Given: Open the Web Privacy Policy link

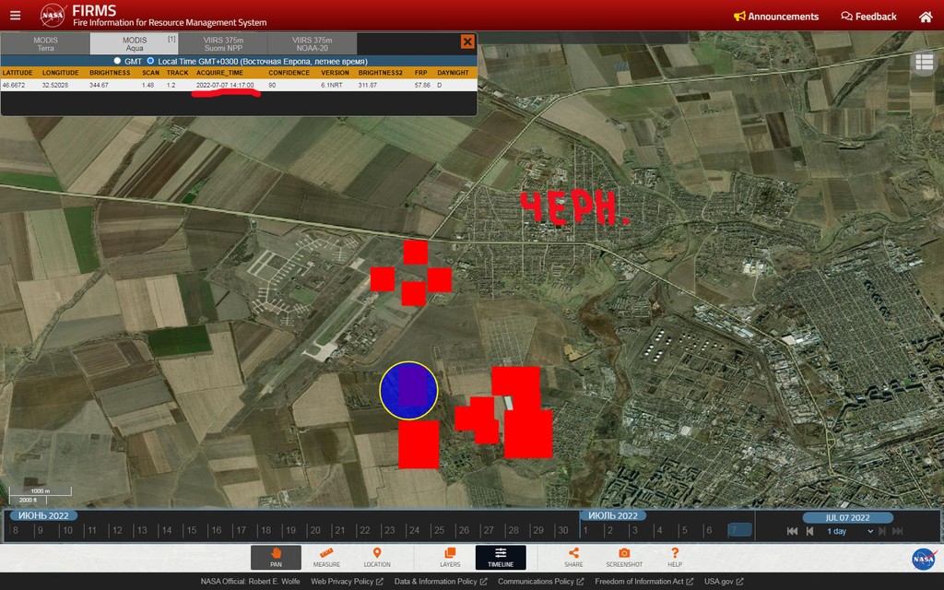Looking at the screenshot, I should 347,582.
